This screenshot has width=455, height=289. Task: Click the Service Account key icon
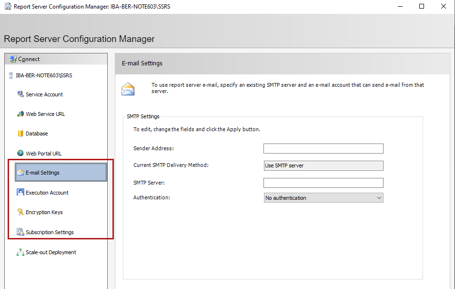pos(20,94)
